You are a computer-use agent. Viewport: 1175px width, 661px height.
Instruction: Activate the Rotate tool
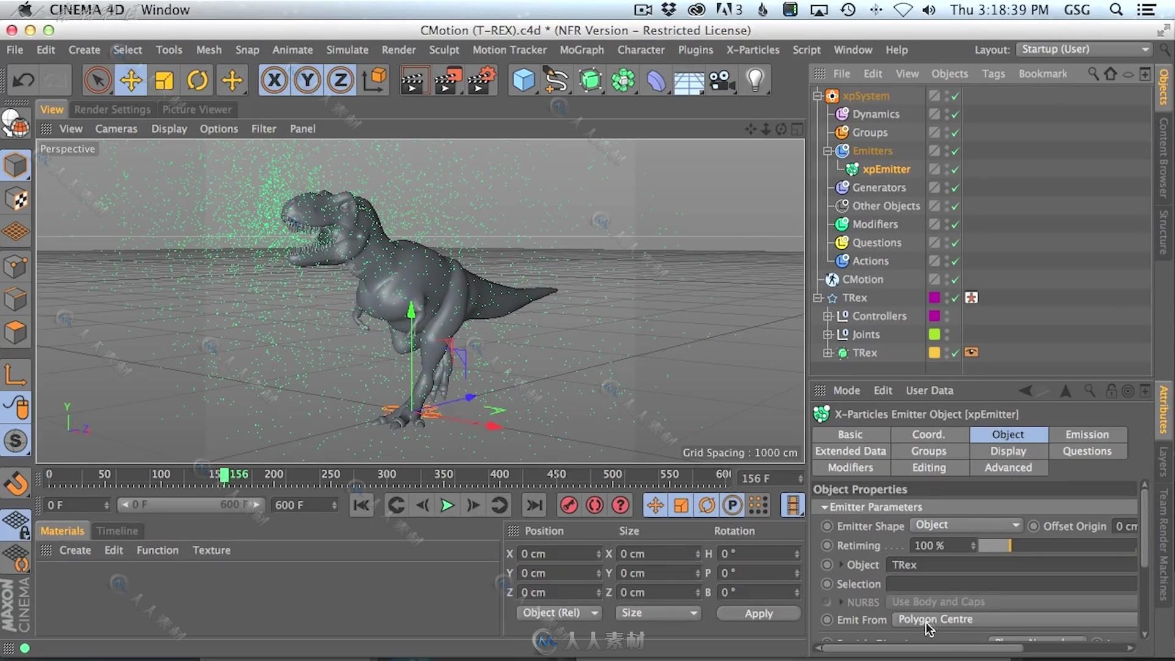click(197, 80)
